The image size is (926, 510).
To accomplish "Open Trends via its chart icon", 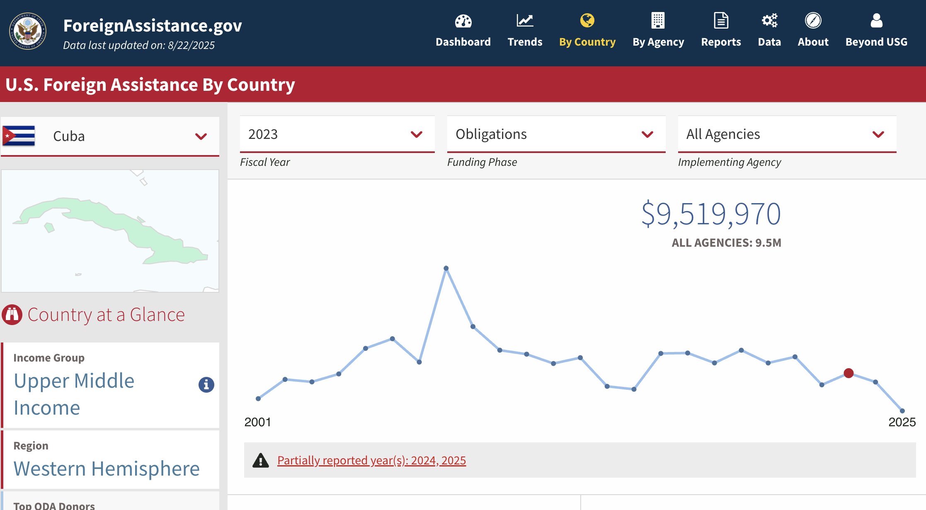I will pos(525,21).
